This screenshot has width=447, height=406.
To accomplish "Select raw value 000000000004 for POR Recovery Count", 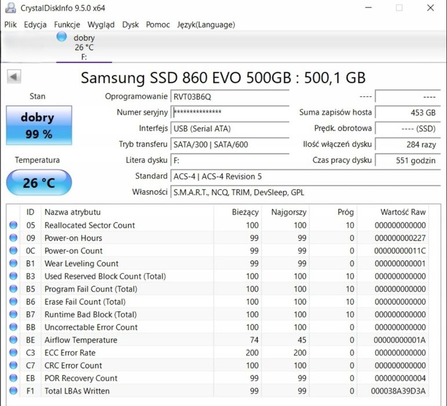I will [x=400, y=378].
